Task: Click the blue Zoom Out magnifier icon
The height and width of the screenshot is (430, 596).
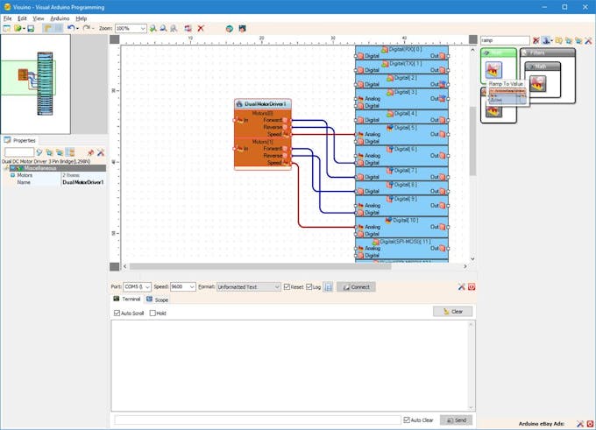Action: click(163, 29)
